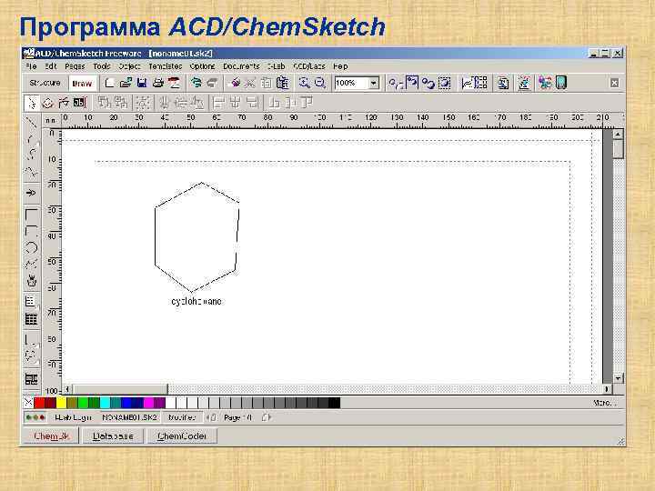Click the ChemSk button
Image resolution: width=655 pixels, height=491 pixels.
(x=51, y=436)
